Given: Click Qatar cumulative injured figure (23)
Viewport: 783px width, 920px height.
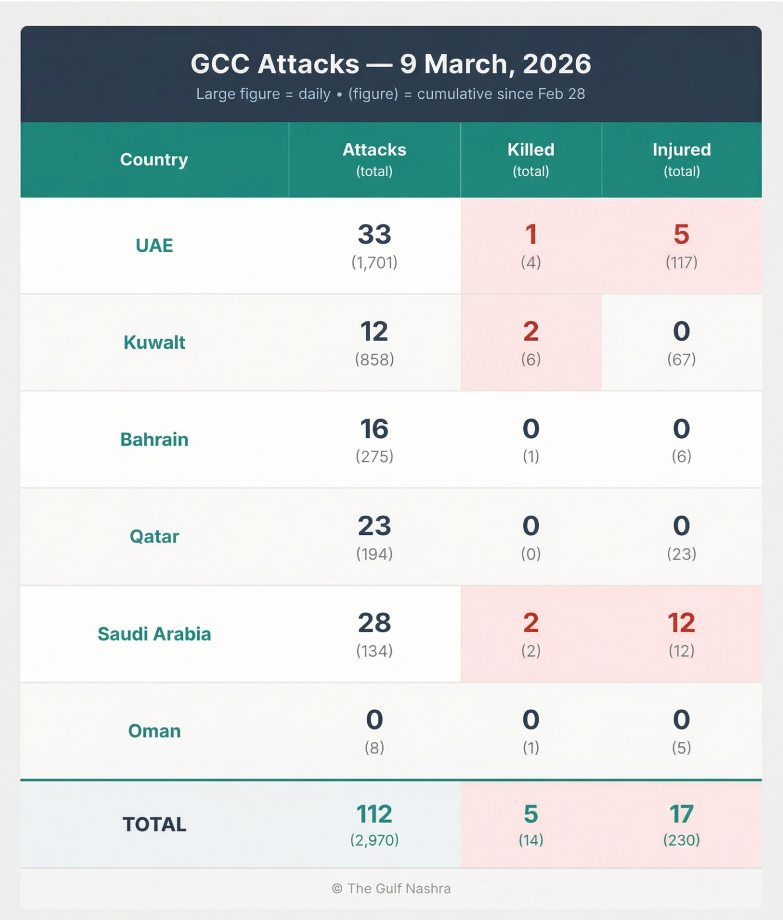Looking at the screenshot, I should coord(681,553).
